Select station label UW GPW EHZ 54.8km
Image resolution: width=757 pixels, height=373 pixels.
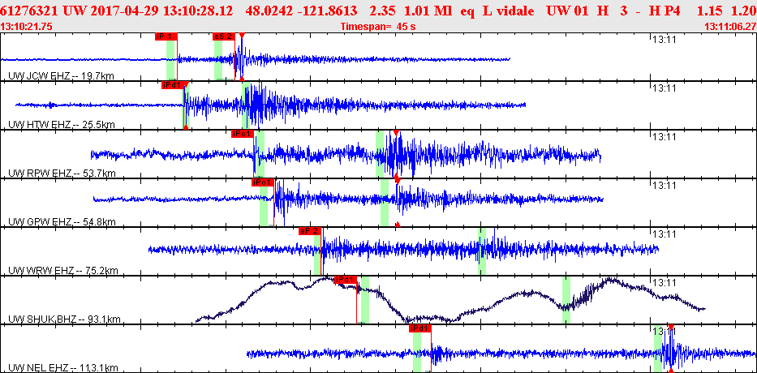click(62, 221)
